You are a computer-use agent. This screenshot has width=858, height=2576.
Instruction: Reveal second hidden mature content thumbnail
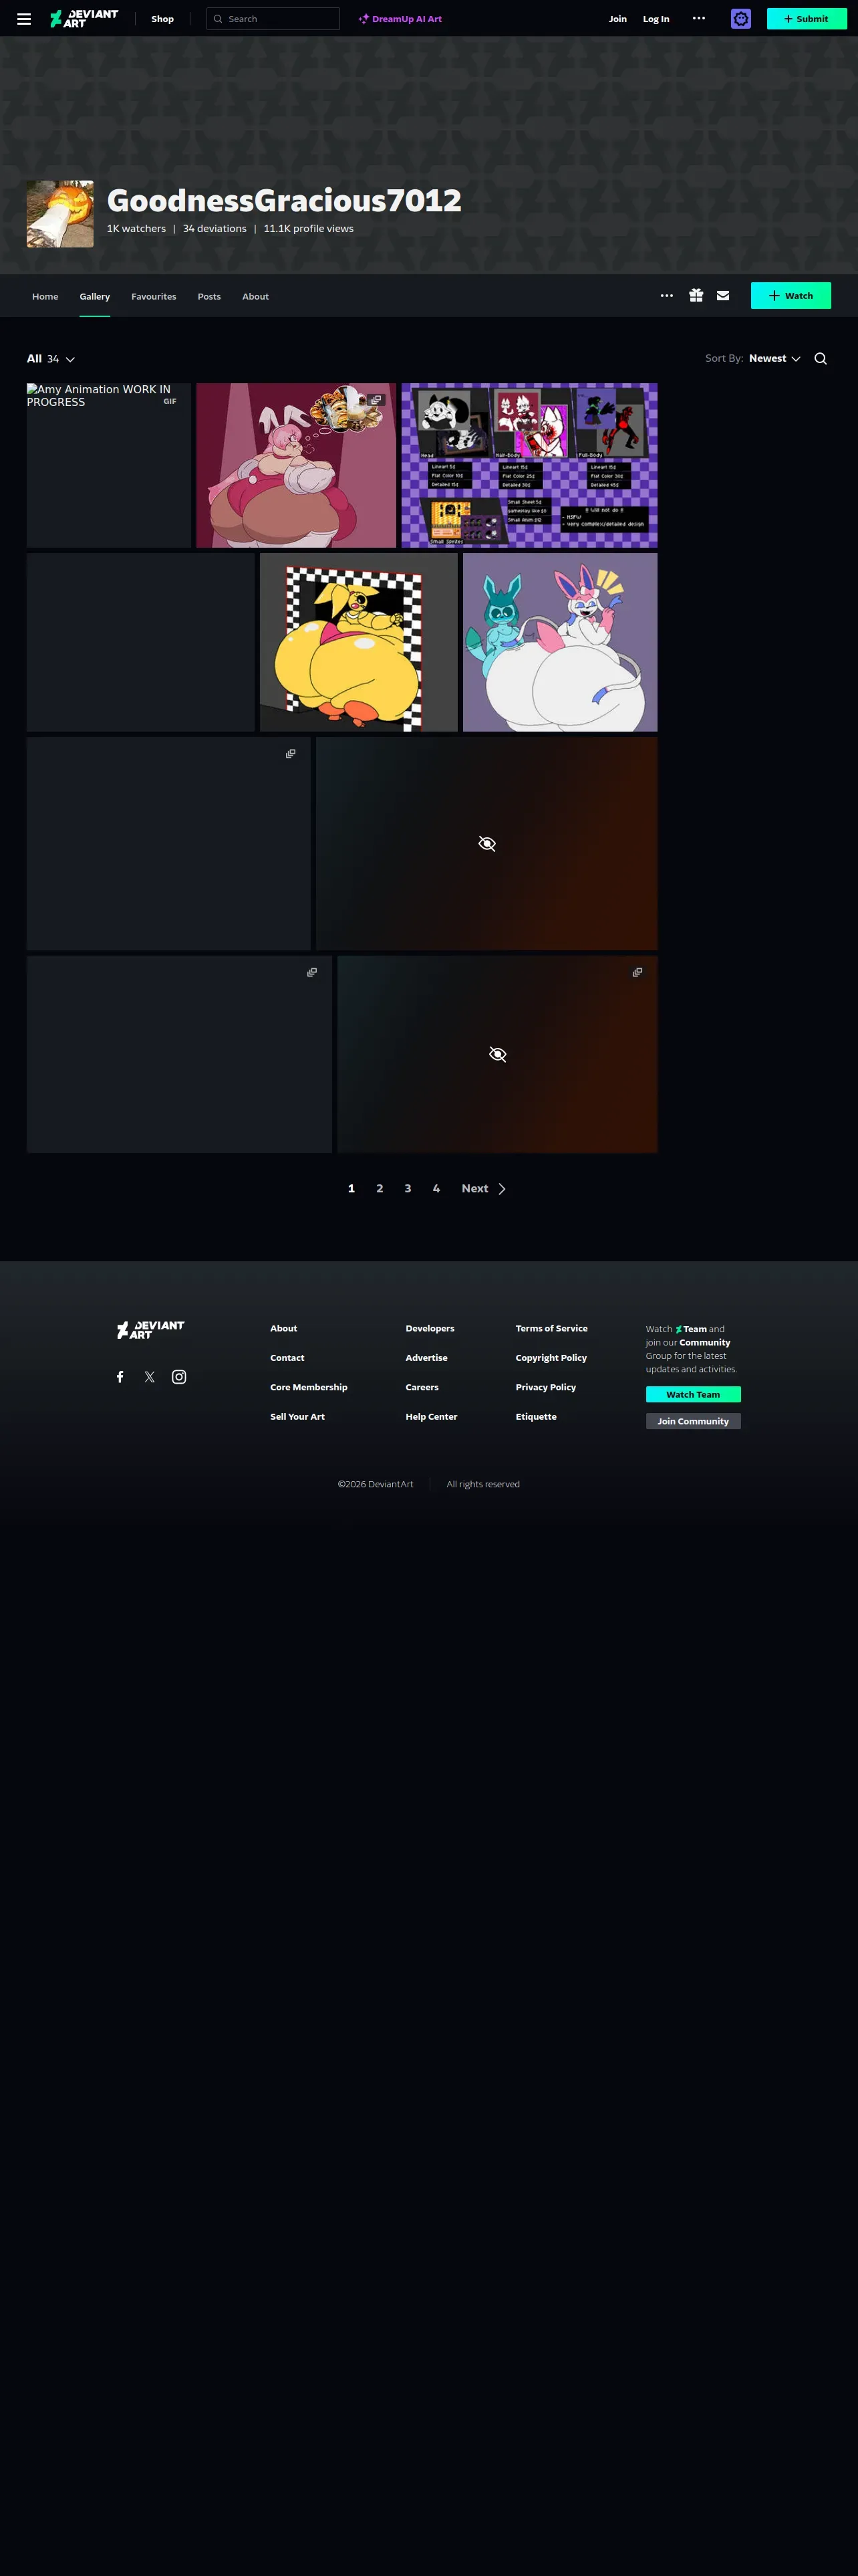(x=497, y=1054)
